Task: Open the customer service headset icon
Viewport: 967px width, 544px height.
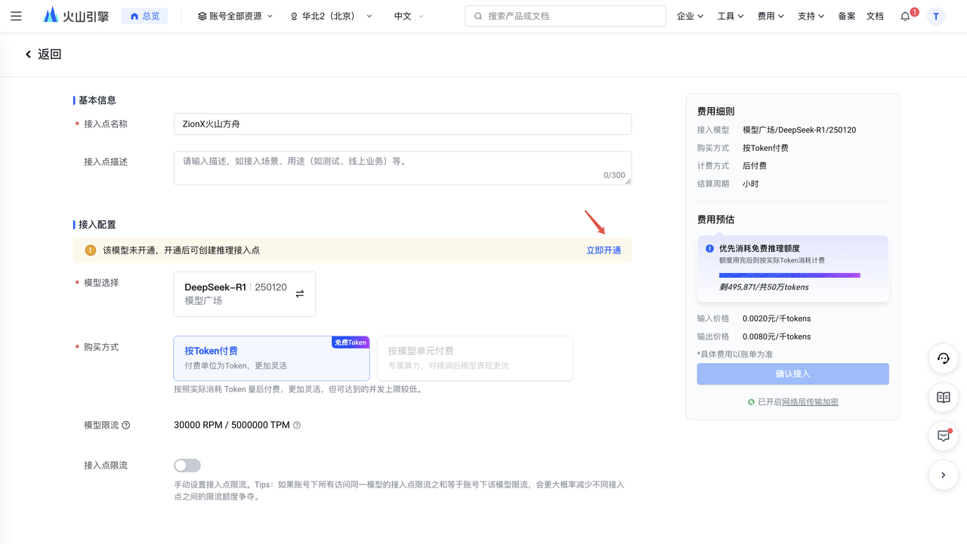Action: pos(943,358)
